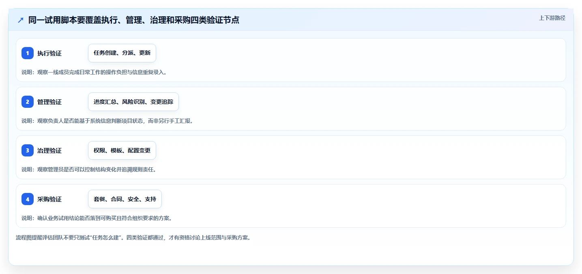Click the description starting 确认业务试用结论能否落到
This screenshot has width=582, height=274.
click(97, 218)
